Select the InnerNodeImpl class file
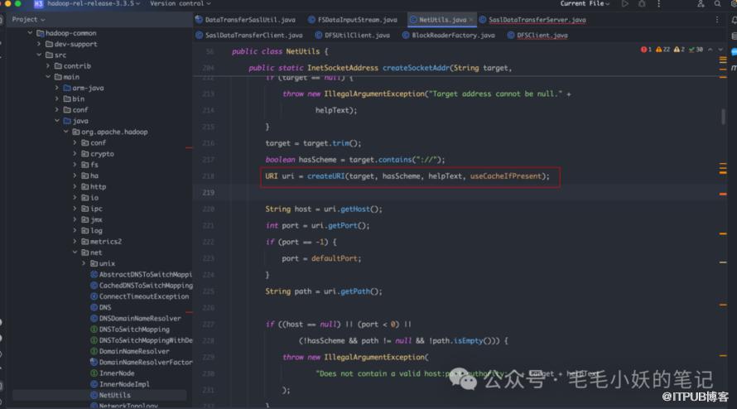Viewport: 737px width, 409px height. 123,384
